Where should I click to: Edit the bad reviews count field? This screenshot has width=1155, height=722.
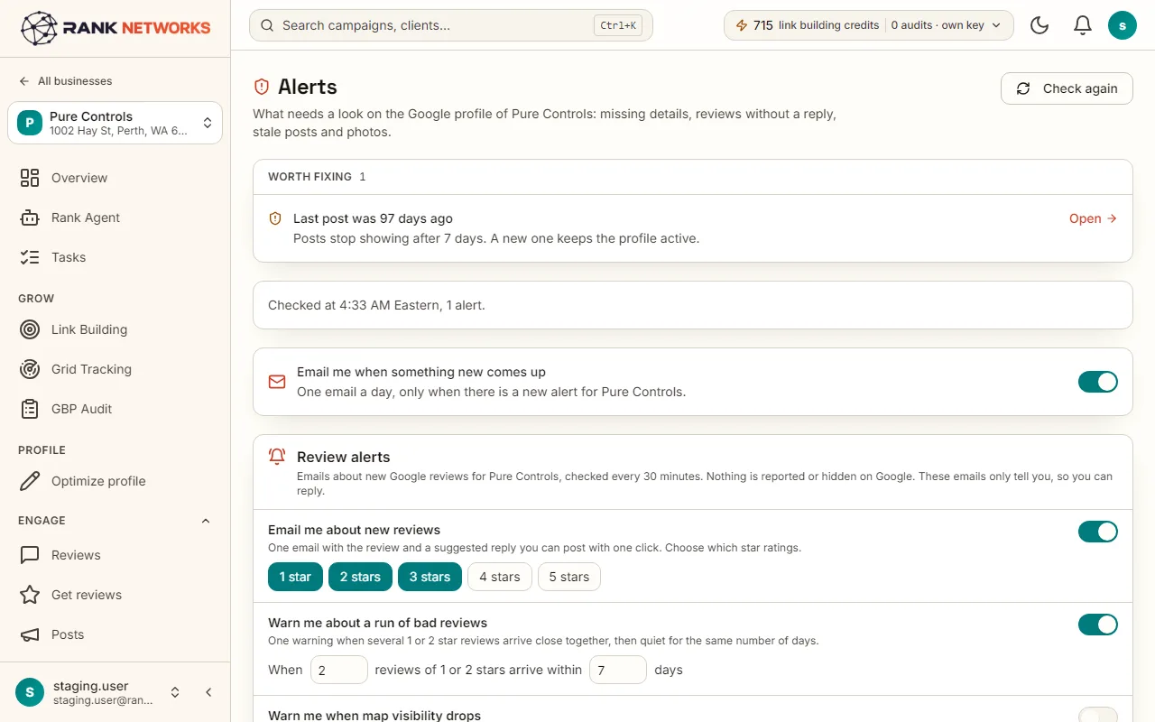339,670
